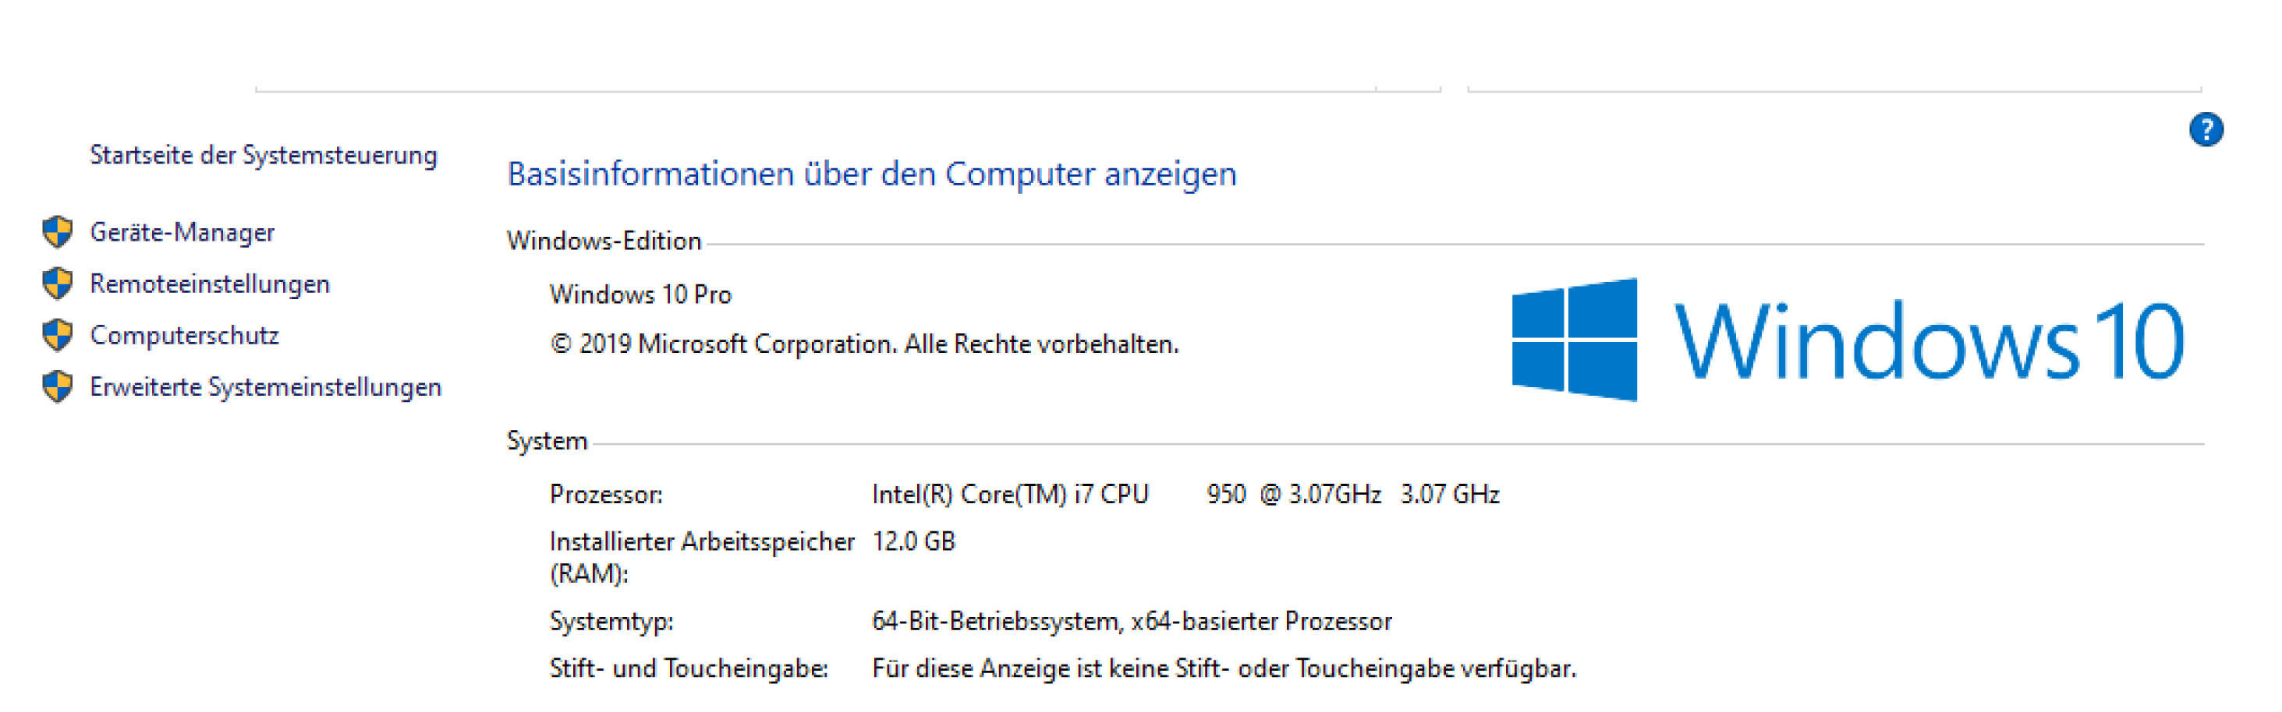This screenshot has height=712, width=2282.
Task: Click the heading Basisinformationen über den Computer anzeigen
Action: click(x=872, y=174)
